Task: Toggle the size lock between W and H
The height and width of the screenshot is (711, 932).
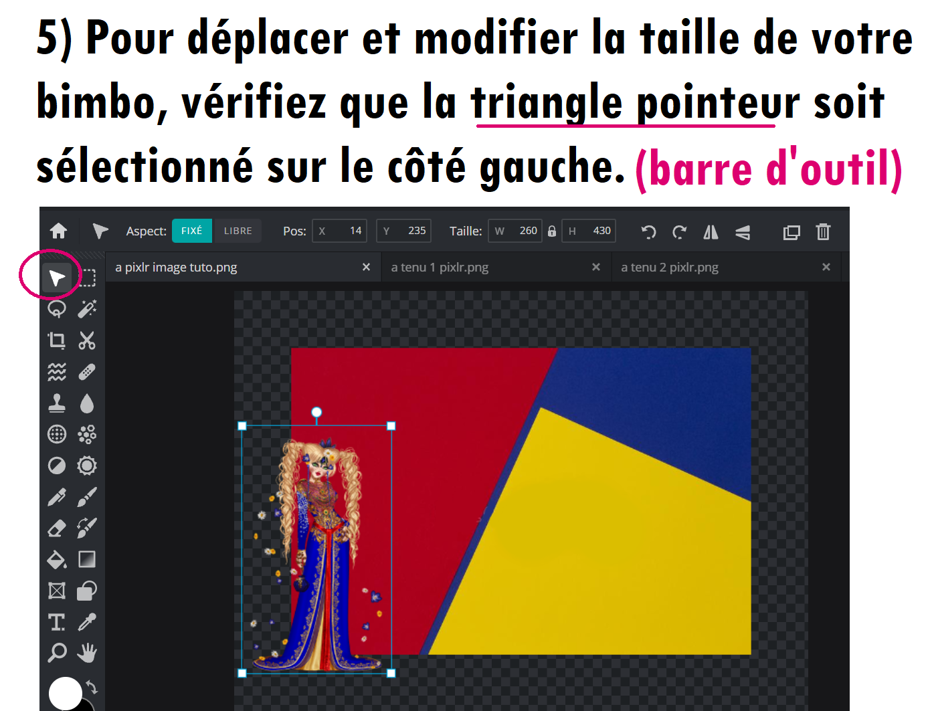Action: 552,231
